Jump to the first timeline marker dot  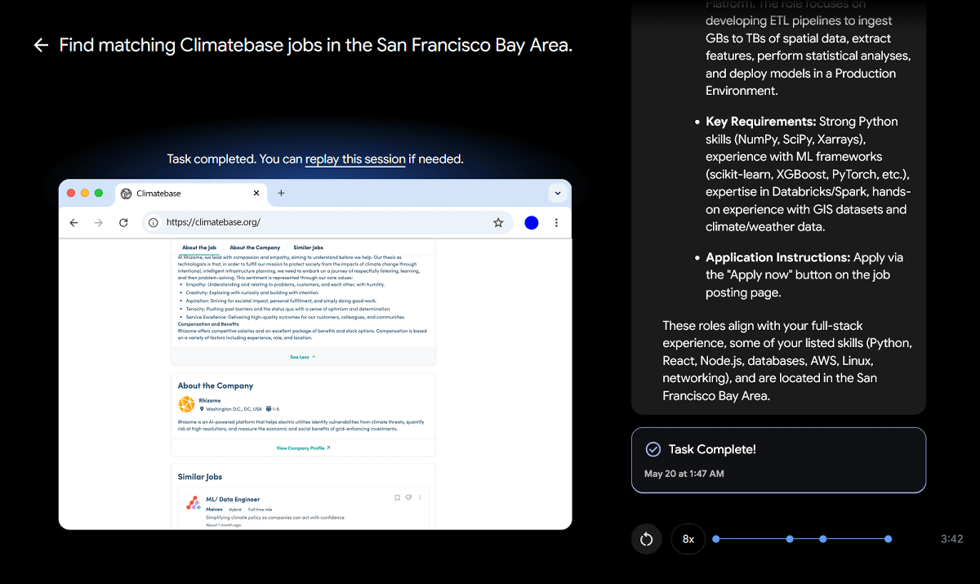tap(715, 539)
